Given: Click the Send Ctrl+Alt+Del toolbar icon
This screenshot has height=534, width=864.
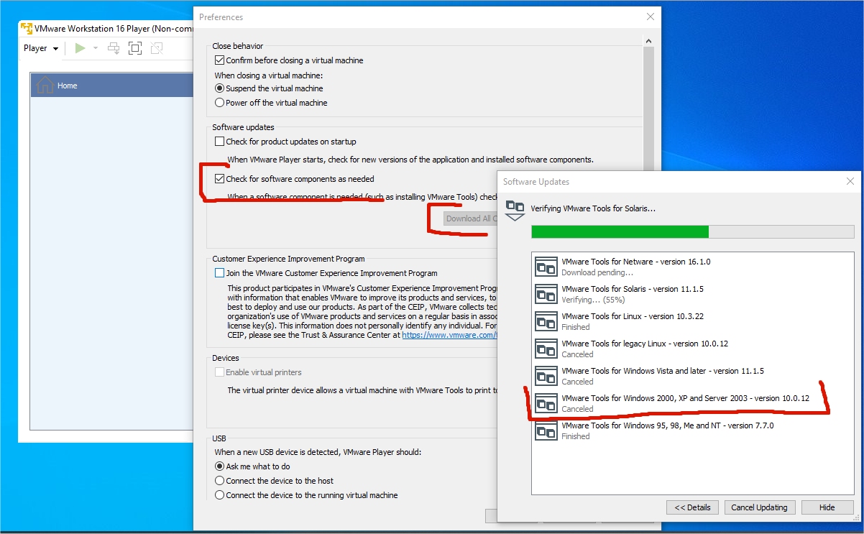Looking at the screenshot, I should (x=114, y=48).
